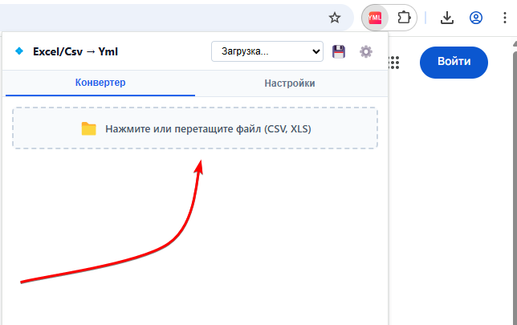Click the user profile avatar icon
This screenshot has height=325, width=517.
coord(476,17)
